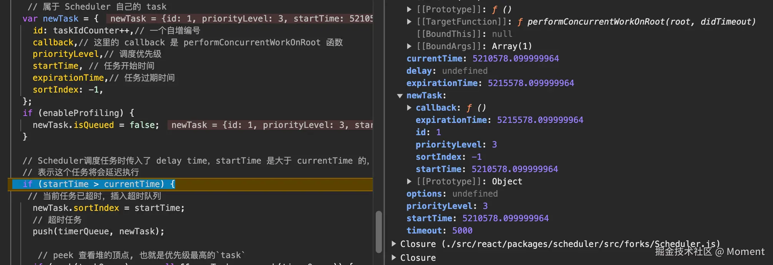Select top-level expirationTime value 5215578.099999964
Image resolution: width=773 pixels, height=265 pixels.
pyautogui.click(x=531, y=83)
